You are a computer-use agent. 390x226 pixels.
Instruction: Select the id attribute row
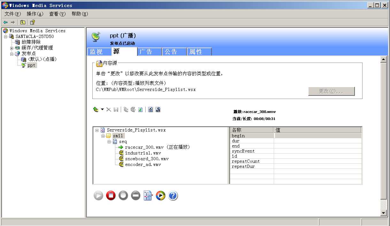pos(296,156)
